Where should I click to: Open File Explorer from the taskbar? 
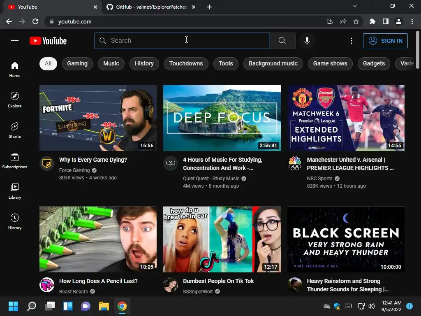point(104,306)
